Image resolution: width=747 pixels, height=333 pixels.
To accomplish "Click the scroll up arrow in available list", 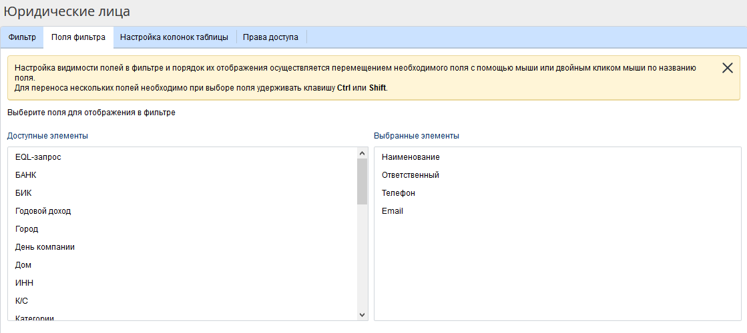I will click(x=362, y=153).
